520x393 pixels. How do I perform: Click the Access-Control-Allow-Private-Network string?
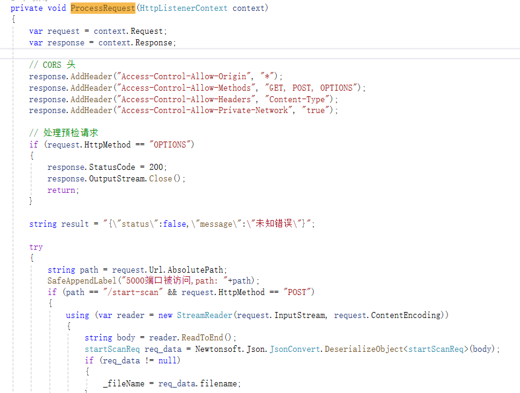click(x=205, y=111)
